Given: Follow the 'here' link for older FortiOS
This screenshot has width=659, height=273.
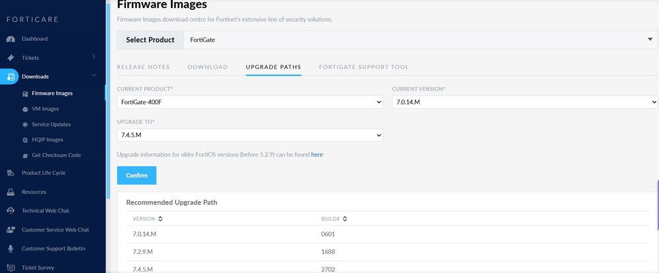Looking at the screenshot, I should tap(317, 154).
